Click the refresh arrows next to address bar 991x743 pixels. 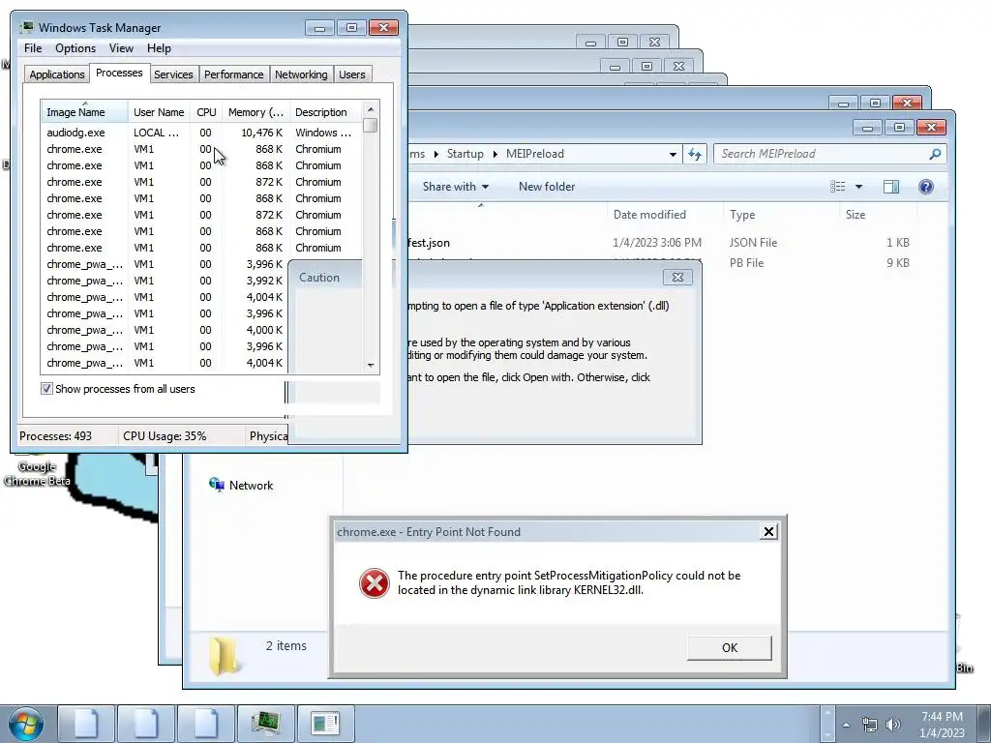[695, 154]
